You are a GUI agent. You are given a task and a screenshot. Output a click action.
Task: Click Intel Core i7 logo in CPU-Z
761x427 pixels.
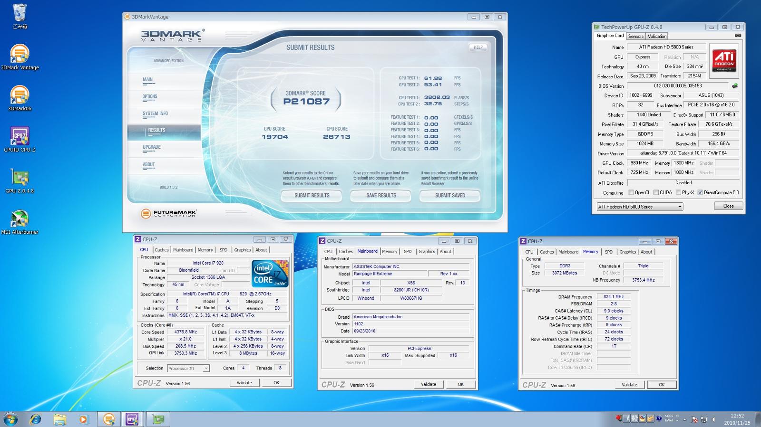pos(270,273)
